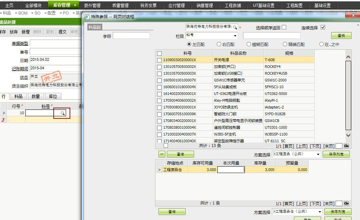Close the 库存管理 tab with its X
Viewport: 360px width, 220px height.
pos(75,5)
